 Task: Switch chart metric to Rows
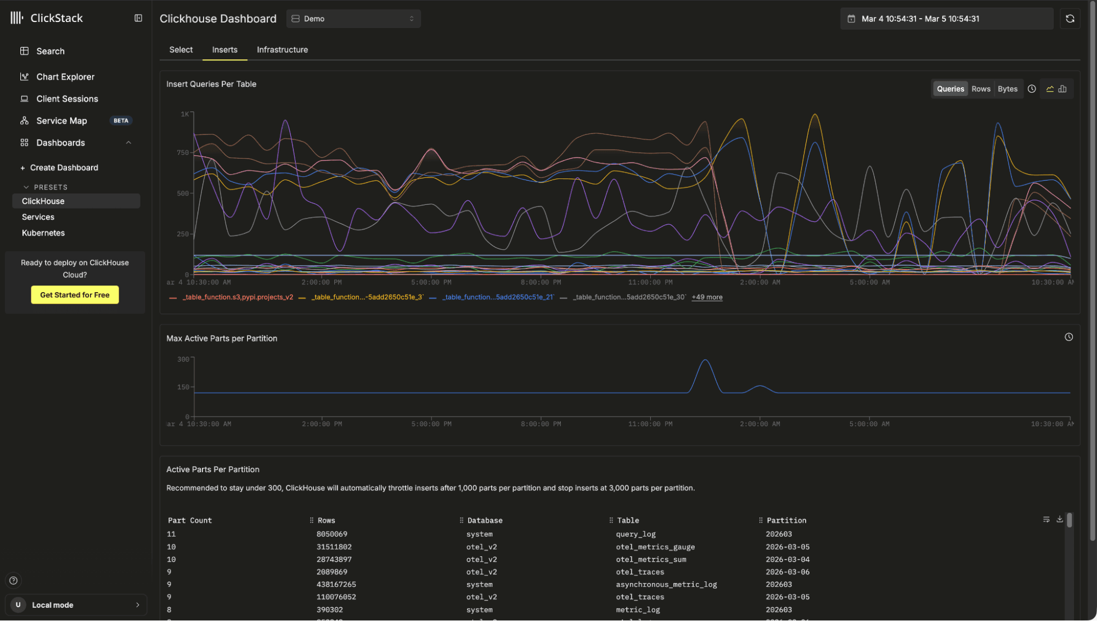click(981, 89)
